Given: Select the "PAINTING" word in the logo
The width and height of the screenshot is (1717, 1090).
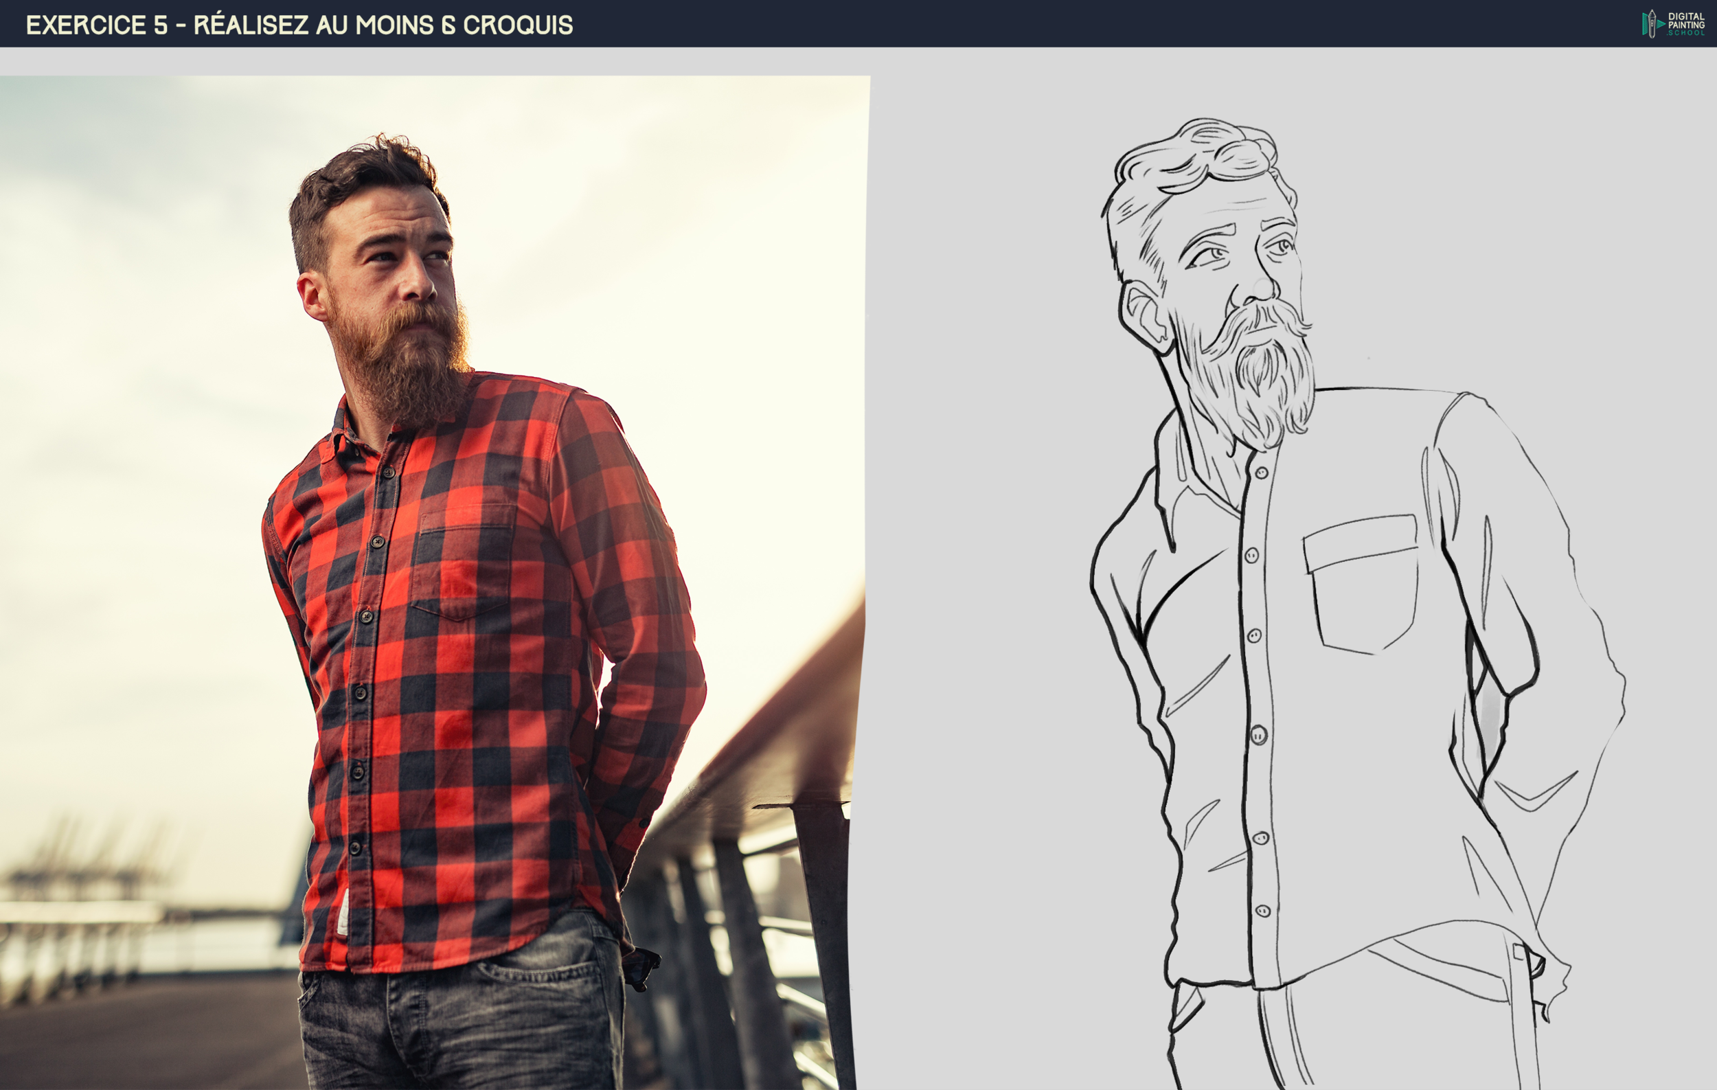Looking at the screenshot, I should coord(1687,25).
